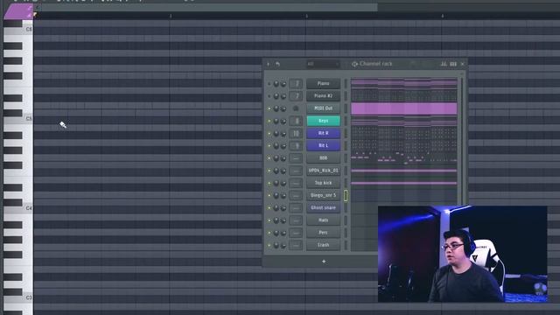Click the 808 channel panning knob
The image size is (560, 315).
pos(276,158)
